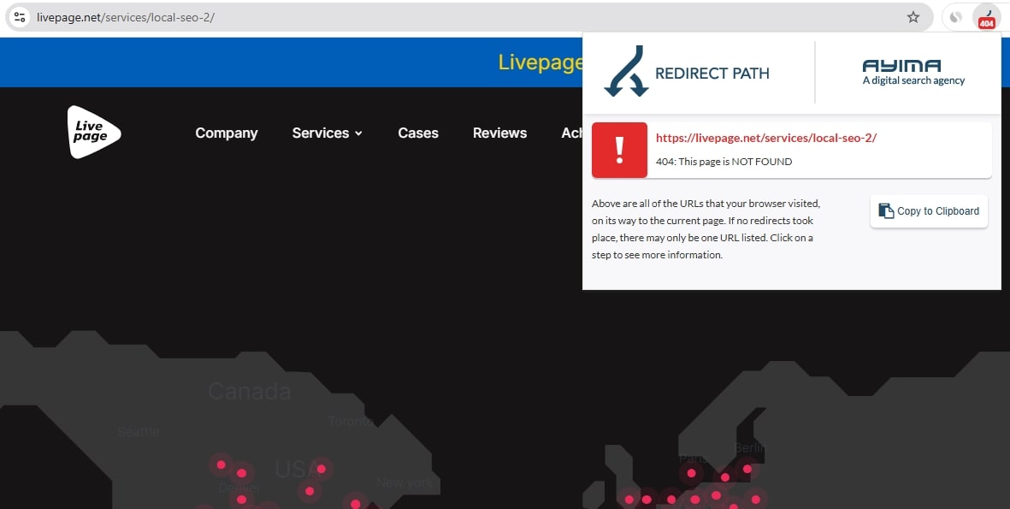This screenshot has height=509, width=1010.
Task: Click the red exclamation 404 status icon
Action: pos(619,151)
